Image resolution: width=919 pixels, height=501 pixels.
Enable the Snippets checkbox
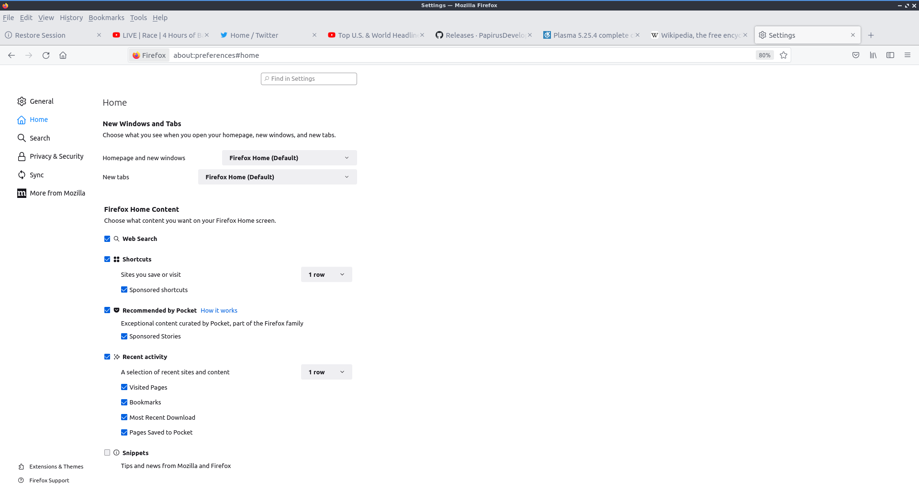pos(107,453)
